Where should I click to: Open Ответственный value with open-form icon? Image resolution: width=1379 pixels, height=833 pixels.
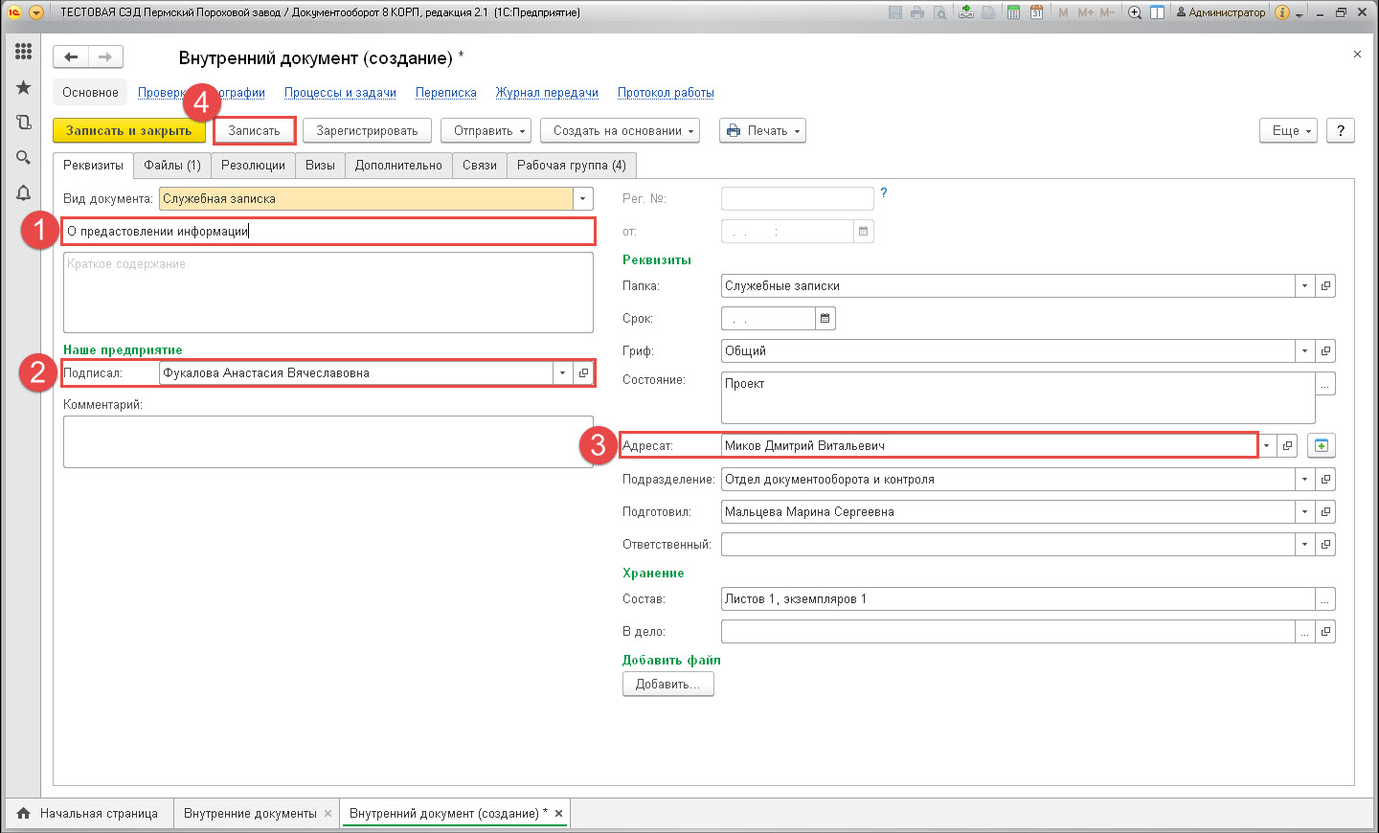point(1325,544)
